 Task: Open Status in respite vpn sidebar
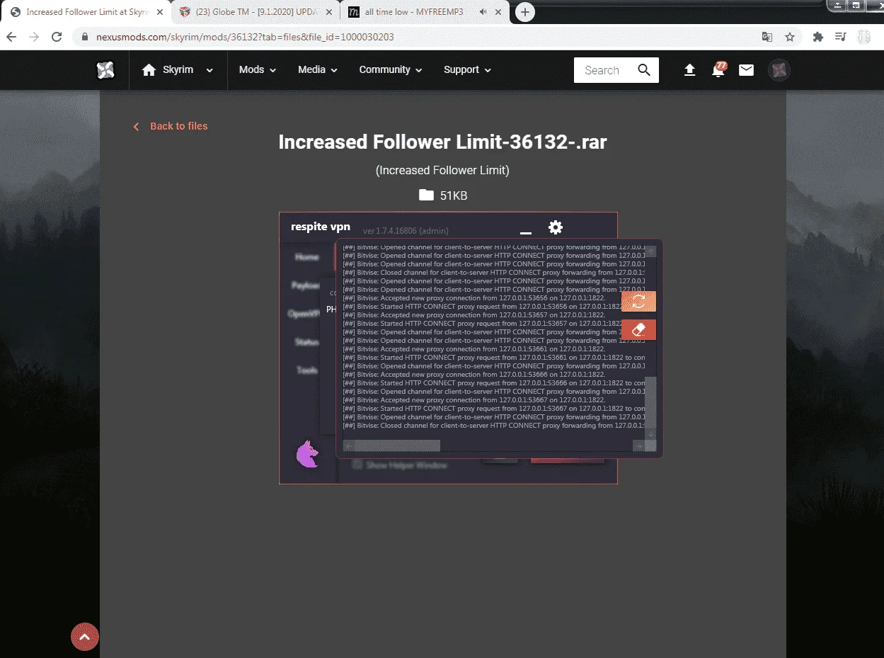pyautogui.click(x=307, y=342)
